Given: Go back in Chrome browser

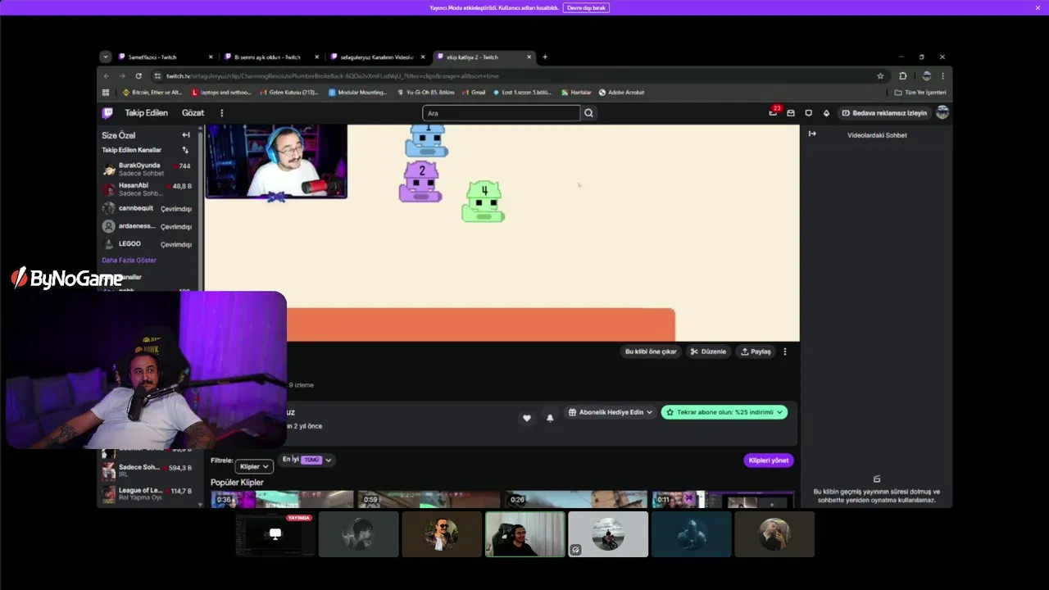Looking at the screenshot, I should pos(107,76).
